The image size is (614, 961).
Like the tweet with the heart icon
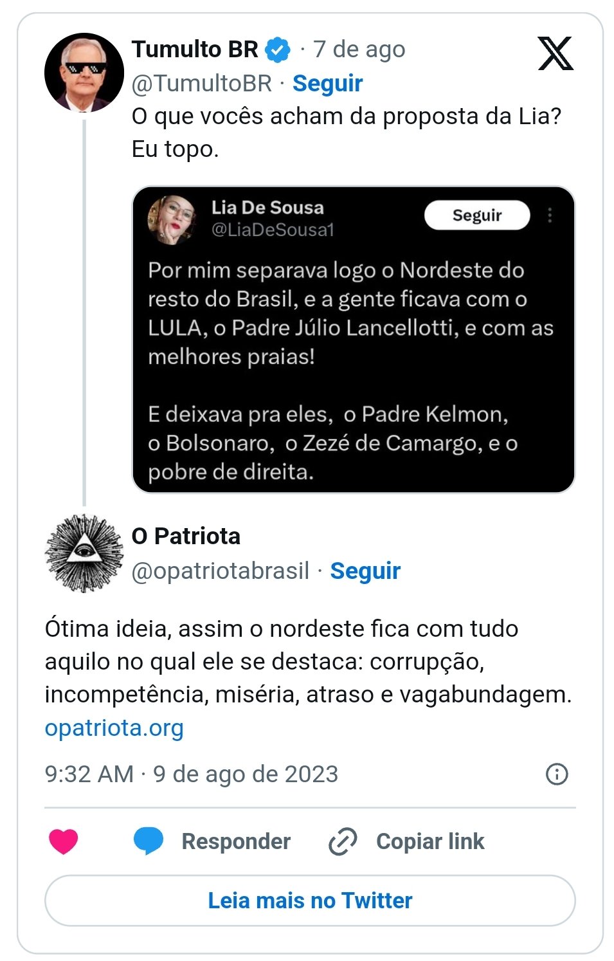tap(64, 841)
